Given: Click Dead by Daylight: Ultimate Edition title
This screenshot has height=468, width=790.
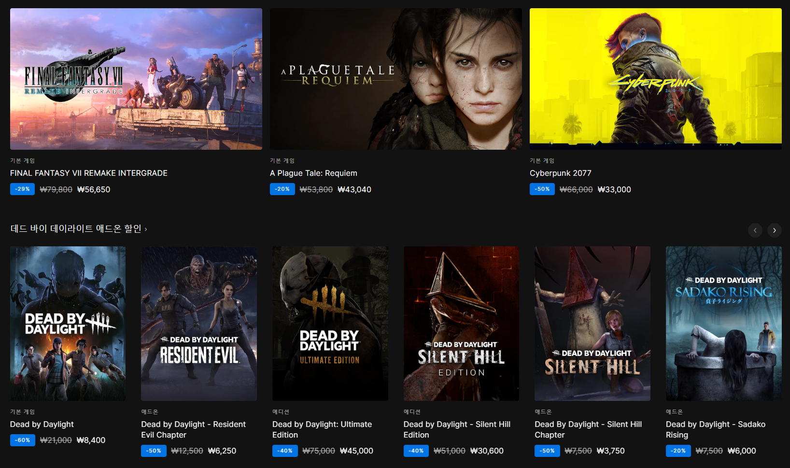Looking at the screenshot, I should [x=322, y=429].
